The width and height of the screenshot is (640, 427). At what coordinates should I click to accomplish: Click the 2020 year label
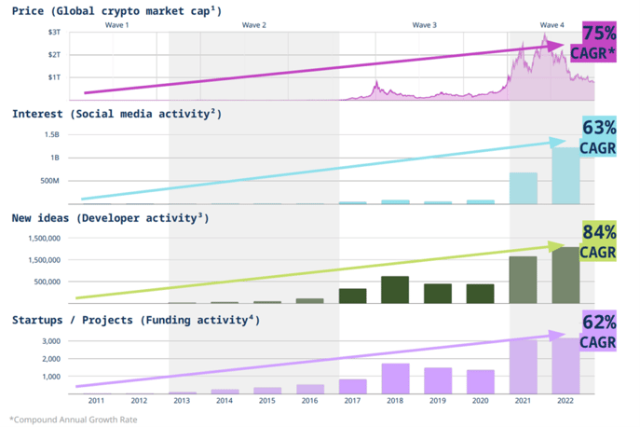[x=481, y=401]
